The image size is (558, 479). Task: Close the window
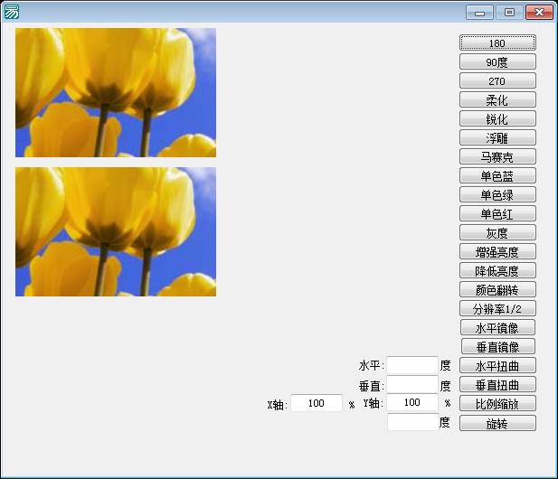tap(539, 13)
